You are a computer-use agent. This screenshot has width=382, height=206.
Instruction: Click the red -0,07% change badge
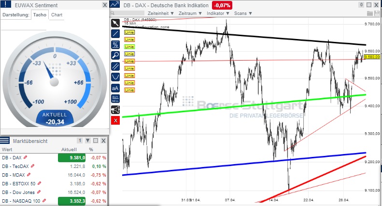(x=222, y=5)
